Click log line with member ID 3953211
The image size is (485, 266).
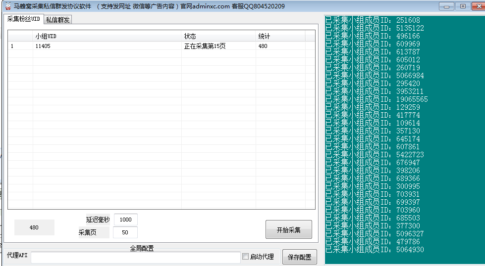[x=374, y=91]
